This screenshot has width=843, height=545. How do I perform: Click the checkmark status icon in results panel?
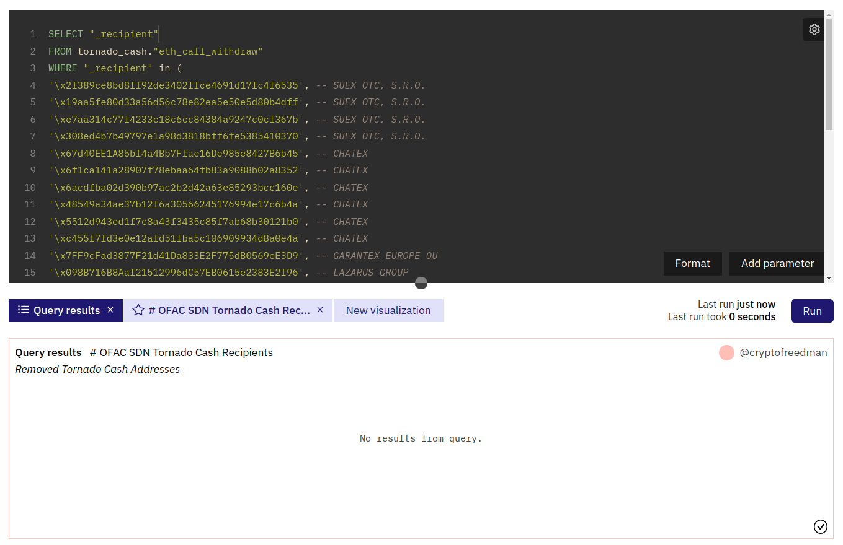[820, 526]
